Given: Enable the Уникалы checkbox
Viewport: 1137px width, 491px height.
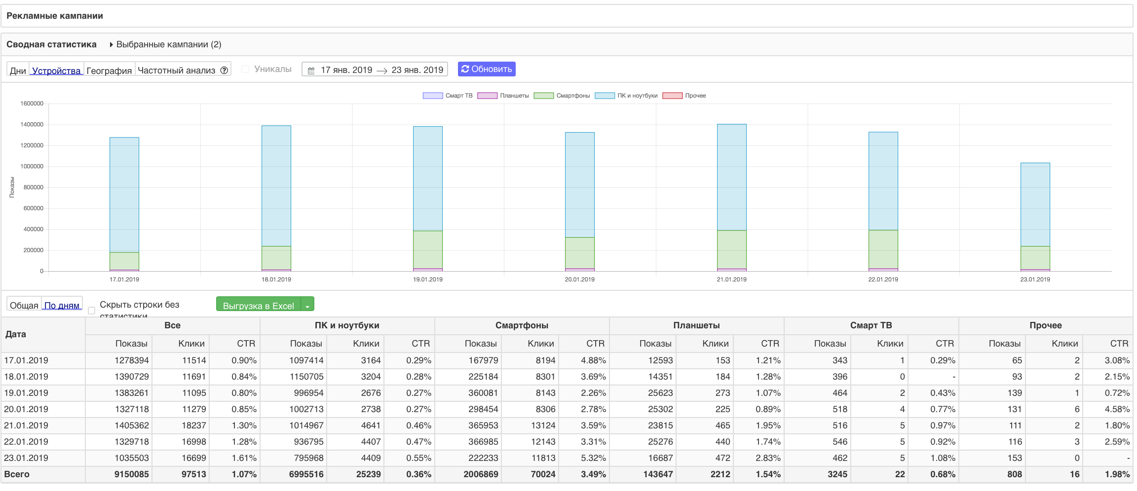Looking at the screenshot, I should pyautogui.click(x=245, y=69).
